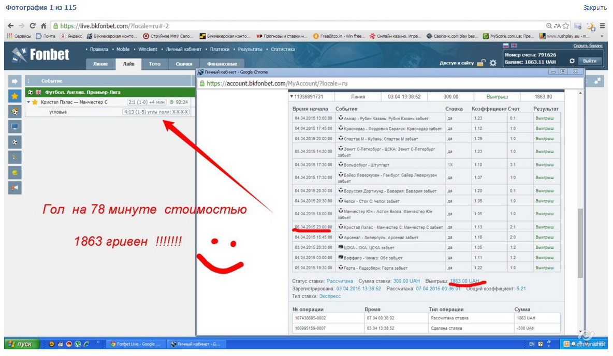Screen dimensions: 613x356
Task: Switch to the Тото tab
Action: (154, 64)
